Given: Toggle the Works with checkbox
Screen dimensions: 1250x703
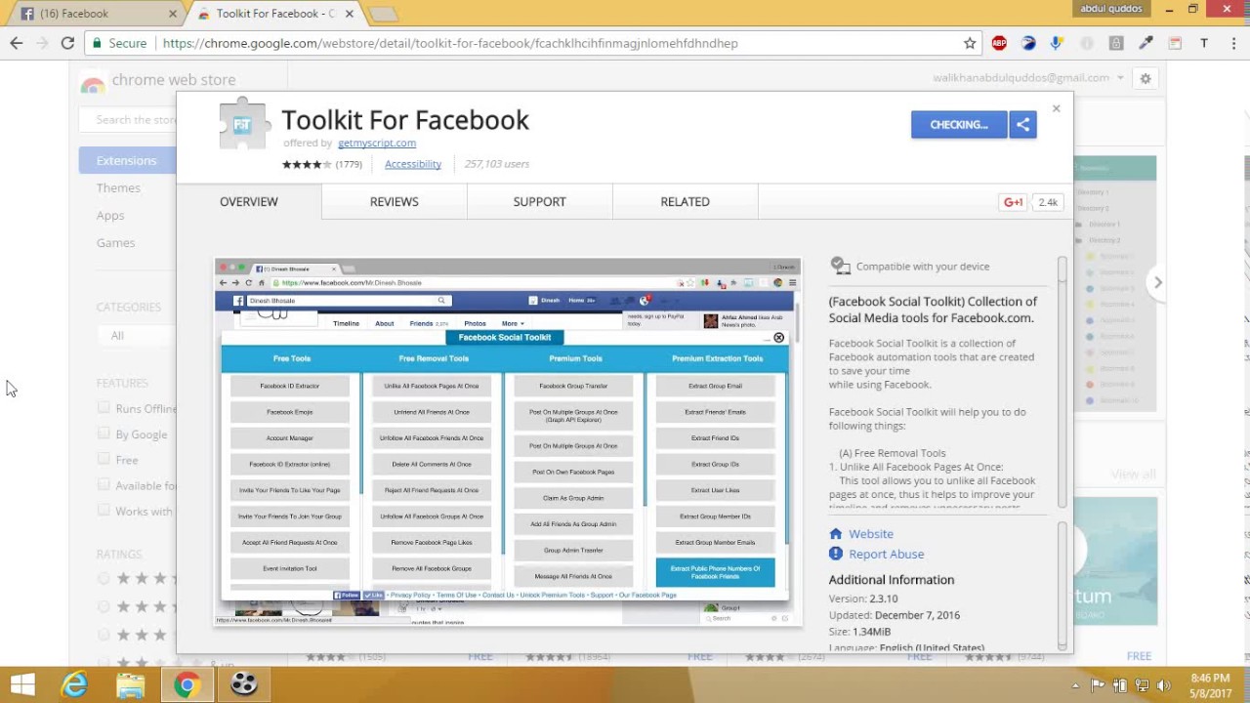Looking at the screenshot, I should [x=104, y=510].
